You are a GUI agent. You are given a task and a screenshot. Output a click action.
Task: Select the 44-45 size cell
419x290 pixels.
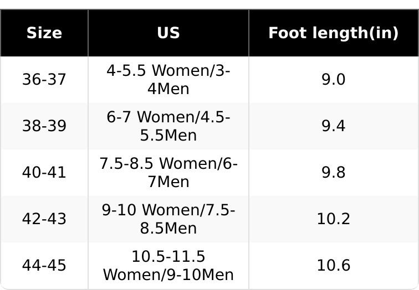pyautogui.click(x=44, y=266)
